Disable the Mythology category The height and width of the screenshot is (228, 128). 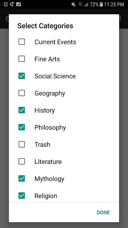pos(22,179)
